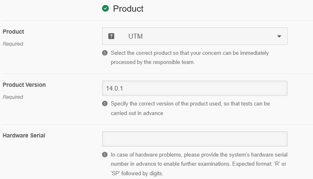Click the info icon beside the product selection hint
313x179 pixels.
[105, 53]
